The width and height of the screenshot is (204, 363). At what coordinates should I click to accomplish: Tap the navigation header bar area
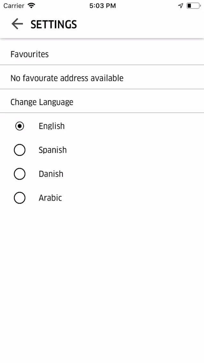tap(102, 24)
